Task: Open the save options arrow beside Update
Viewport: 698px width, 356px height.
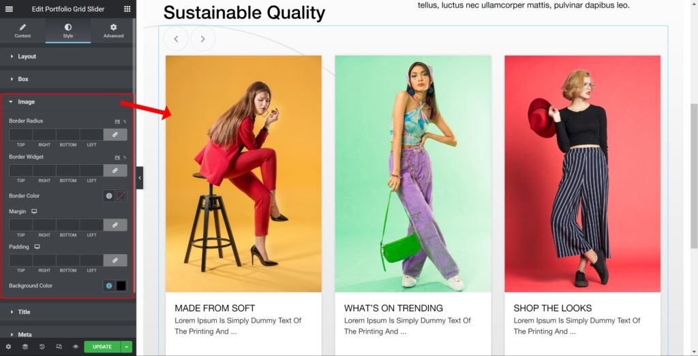Action: (126, 346)
